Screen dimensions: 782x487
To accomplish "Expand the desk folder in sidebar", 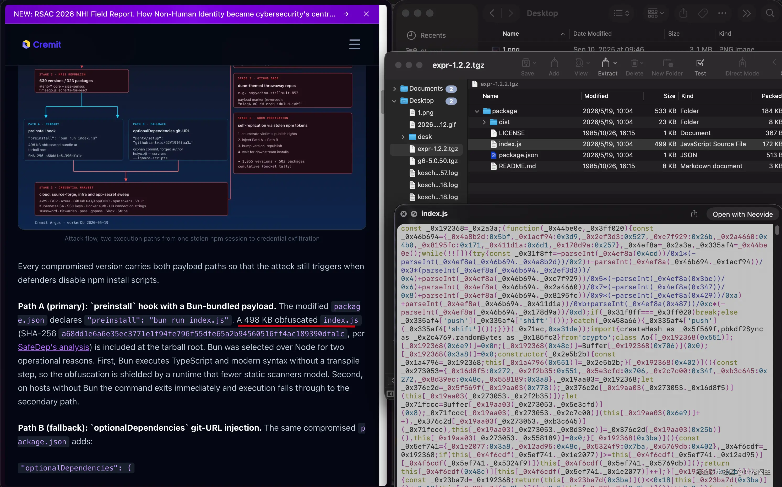I will (x=403, y=137).
